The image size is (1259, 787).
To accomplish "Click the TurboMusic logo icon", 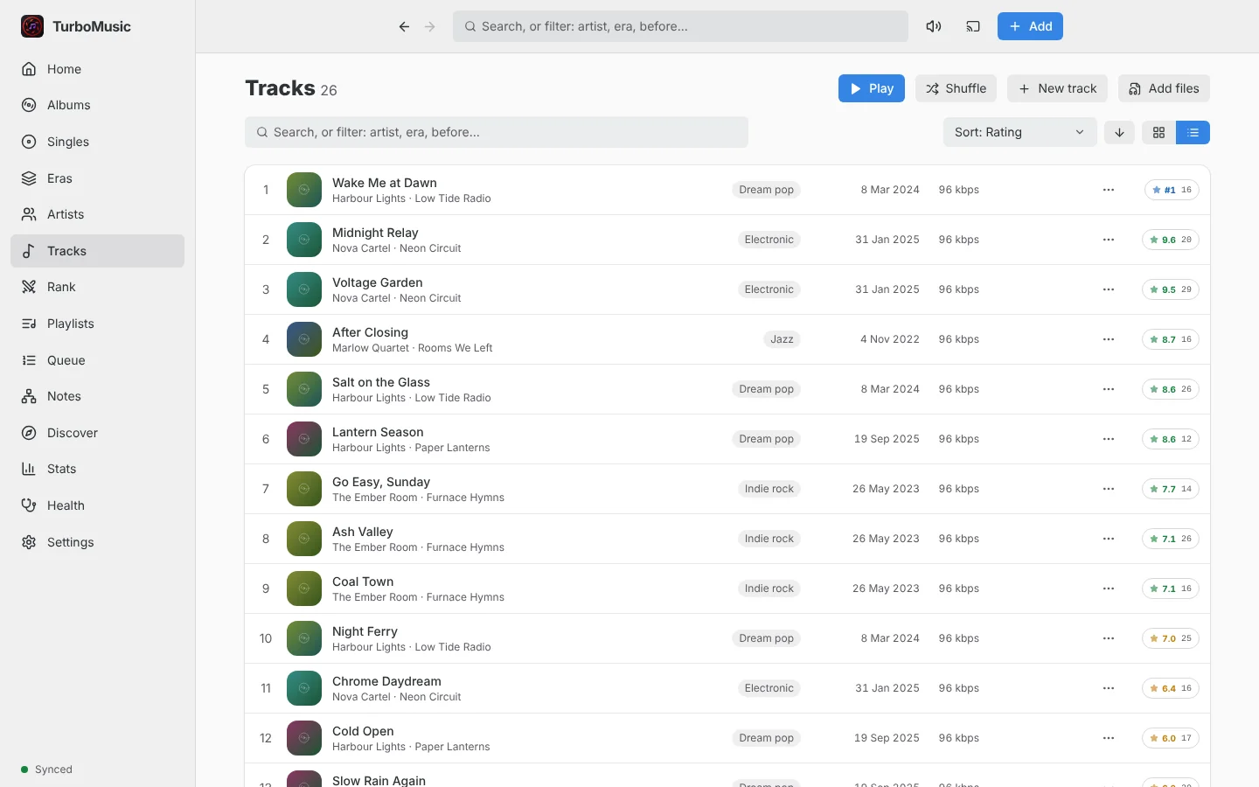I will [32, 26].
